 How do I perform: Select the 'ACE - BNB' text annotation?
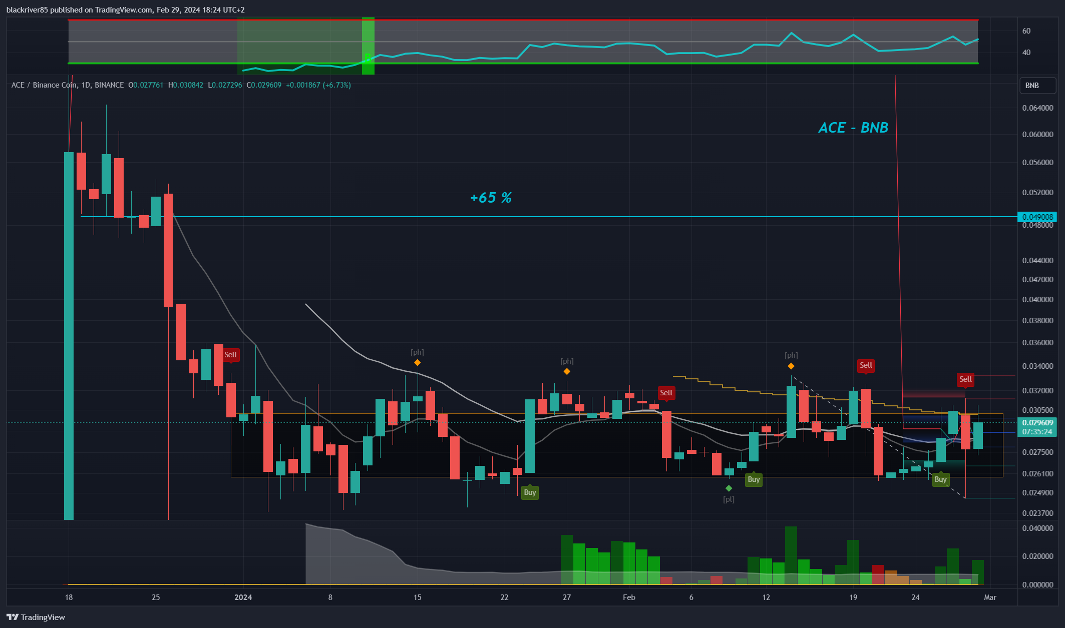coord(853,128)
